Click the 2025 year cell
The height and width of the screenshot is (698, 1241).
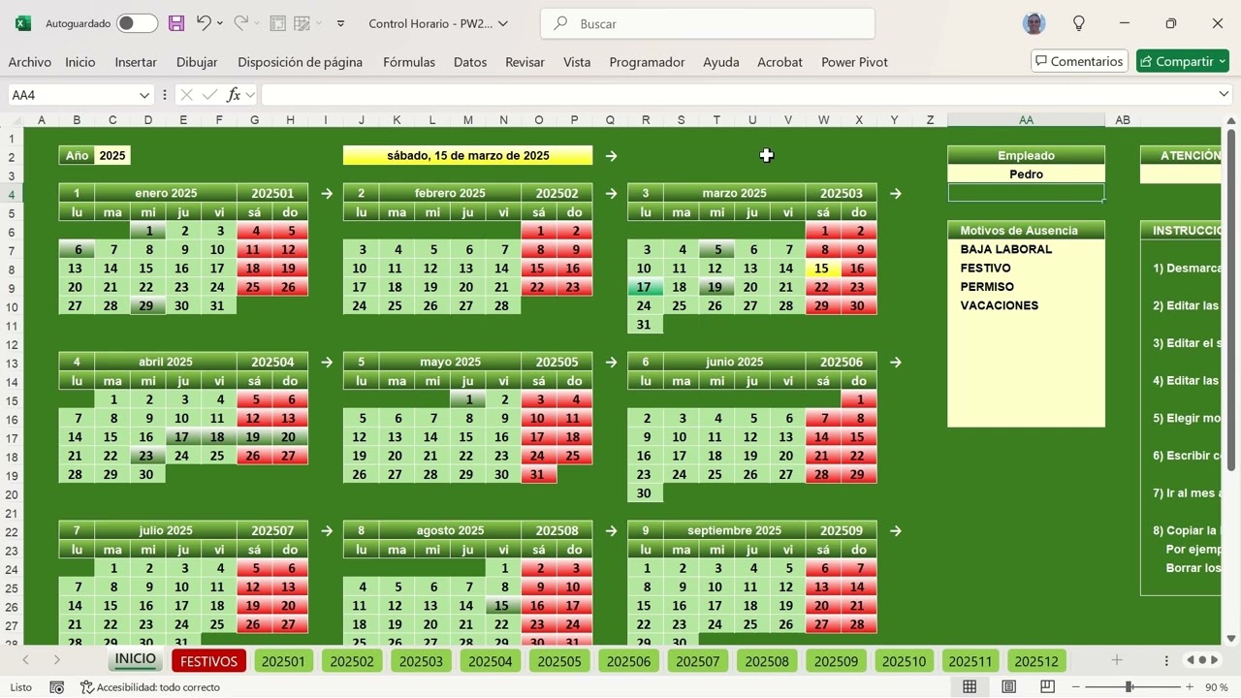pos(112,155)
